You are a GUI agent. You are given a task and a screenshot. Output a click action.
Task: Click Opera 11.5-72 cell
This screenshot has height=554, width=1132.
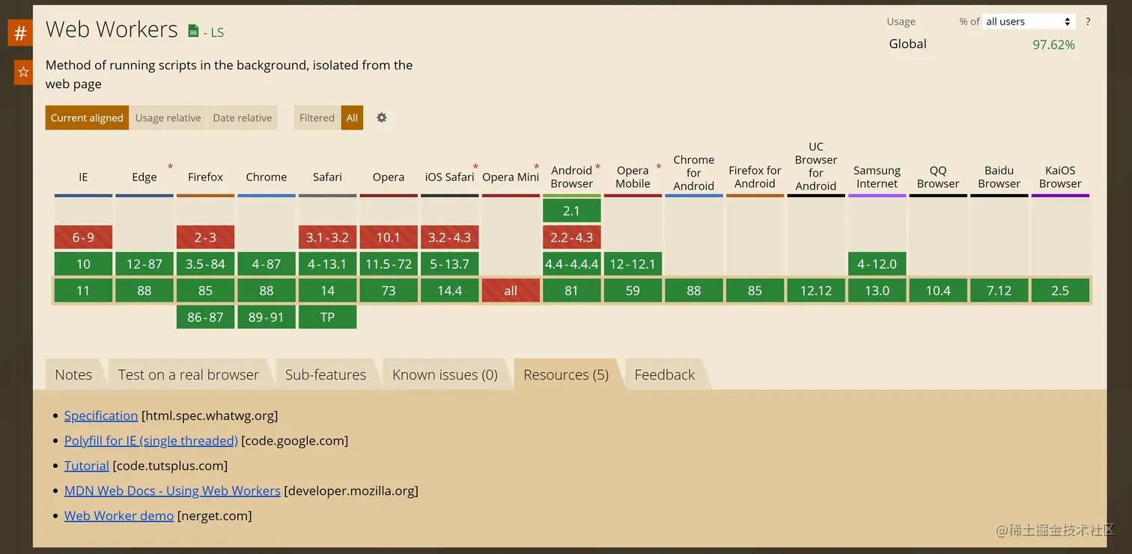coord(389,264)
